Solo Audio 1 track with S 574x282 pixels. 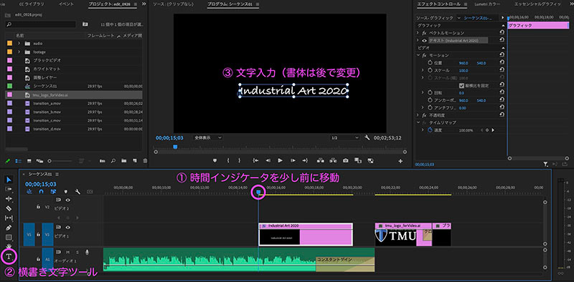(77, 252)
